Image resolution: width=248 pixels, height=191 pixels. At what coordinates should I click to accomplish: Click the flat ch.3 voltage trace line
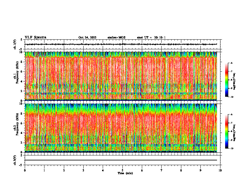point(121,160)
